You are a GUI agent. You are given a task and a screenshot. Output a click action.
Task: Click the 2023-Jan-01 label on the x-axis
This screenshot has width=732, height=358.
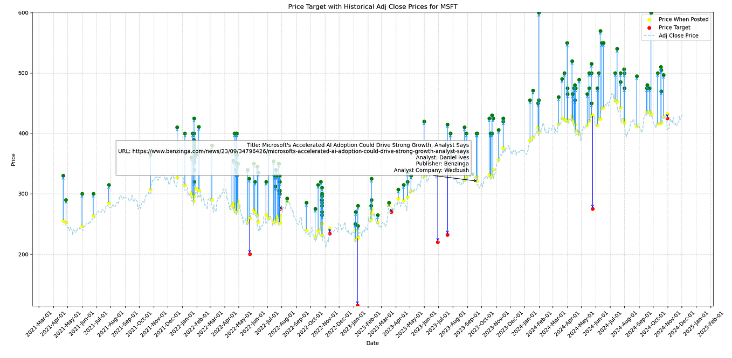[x=354, y=320]
